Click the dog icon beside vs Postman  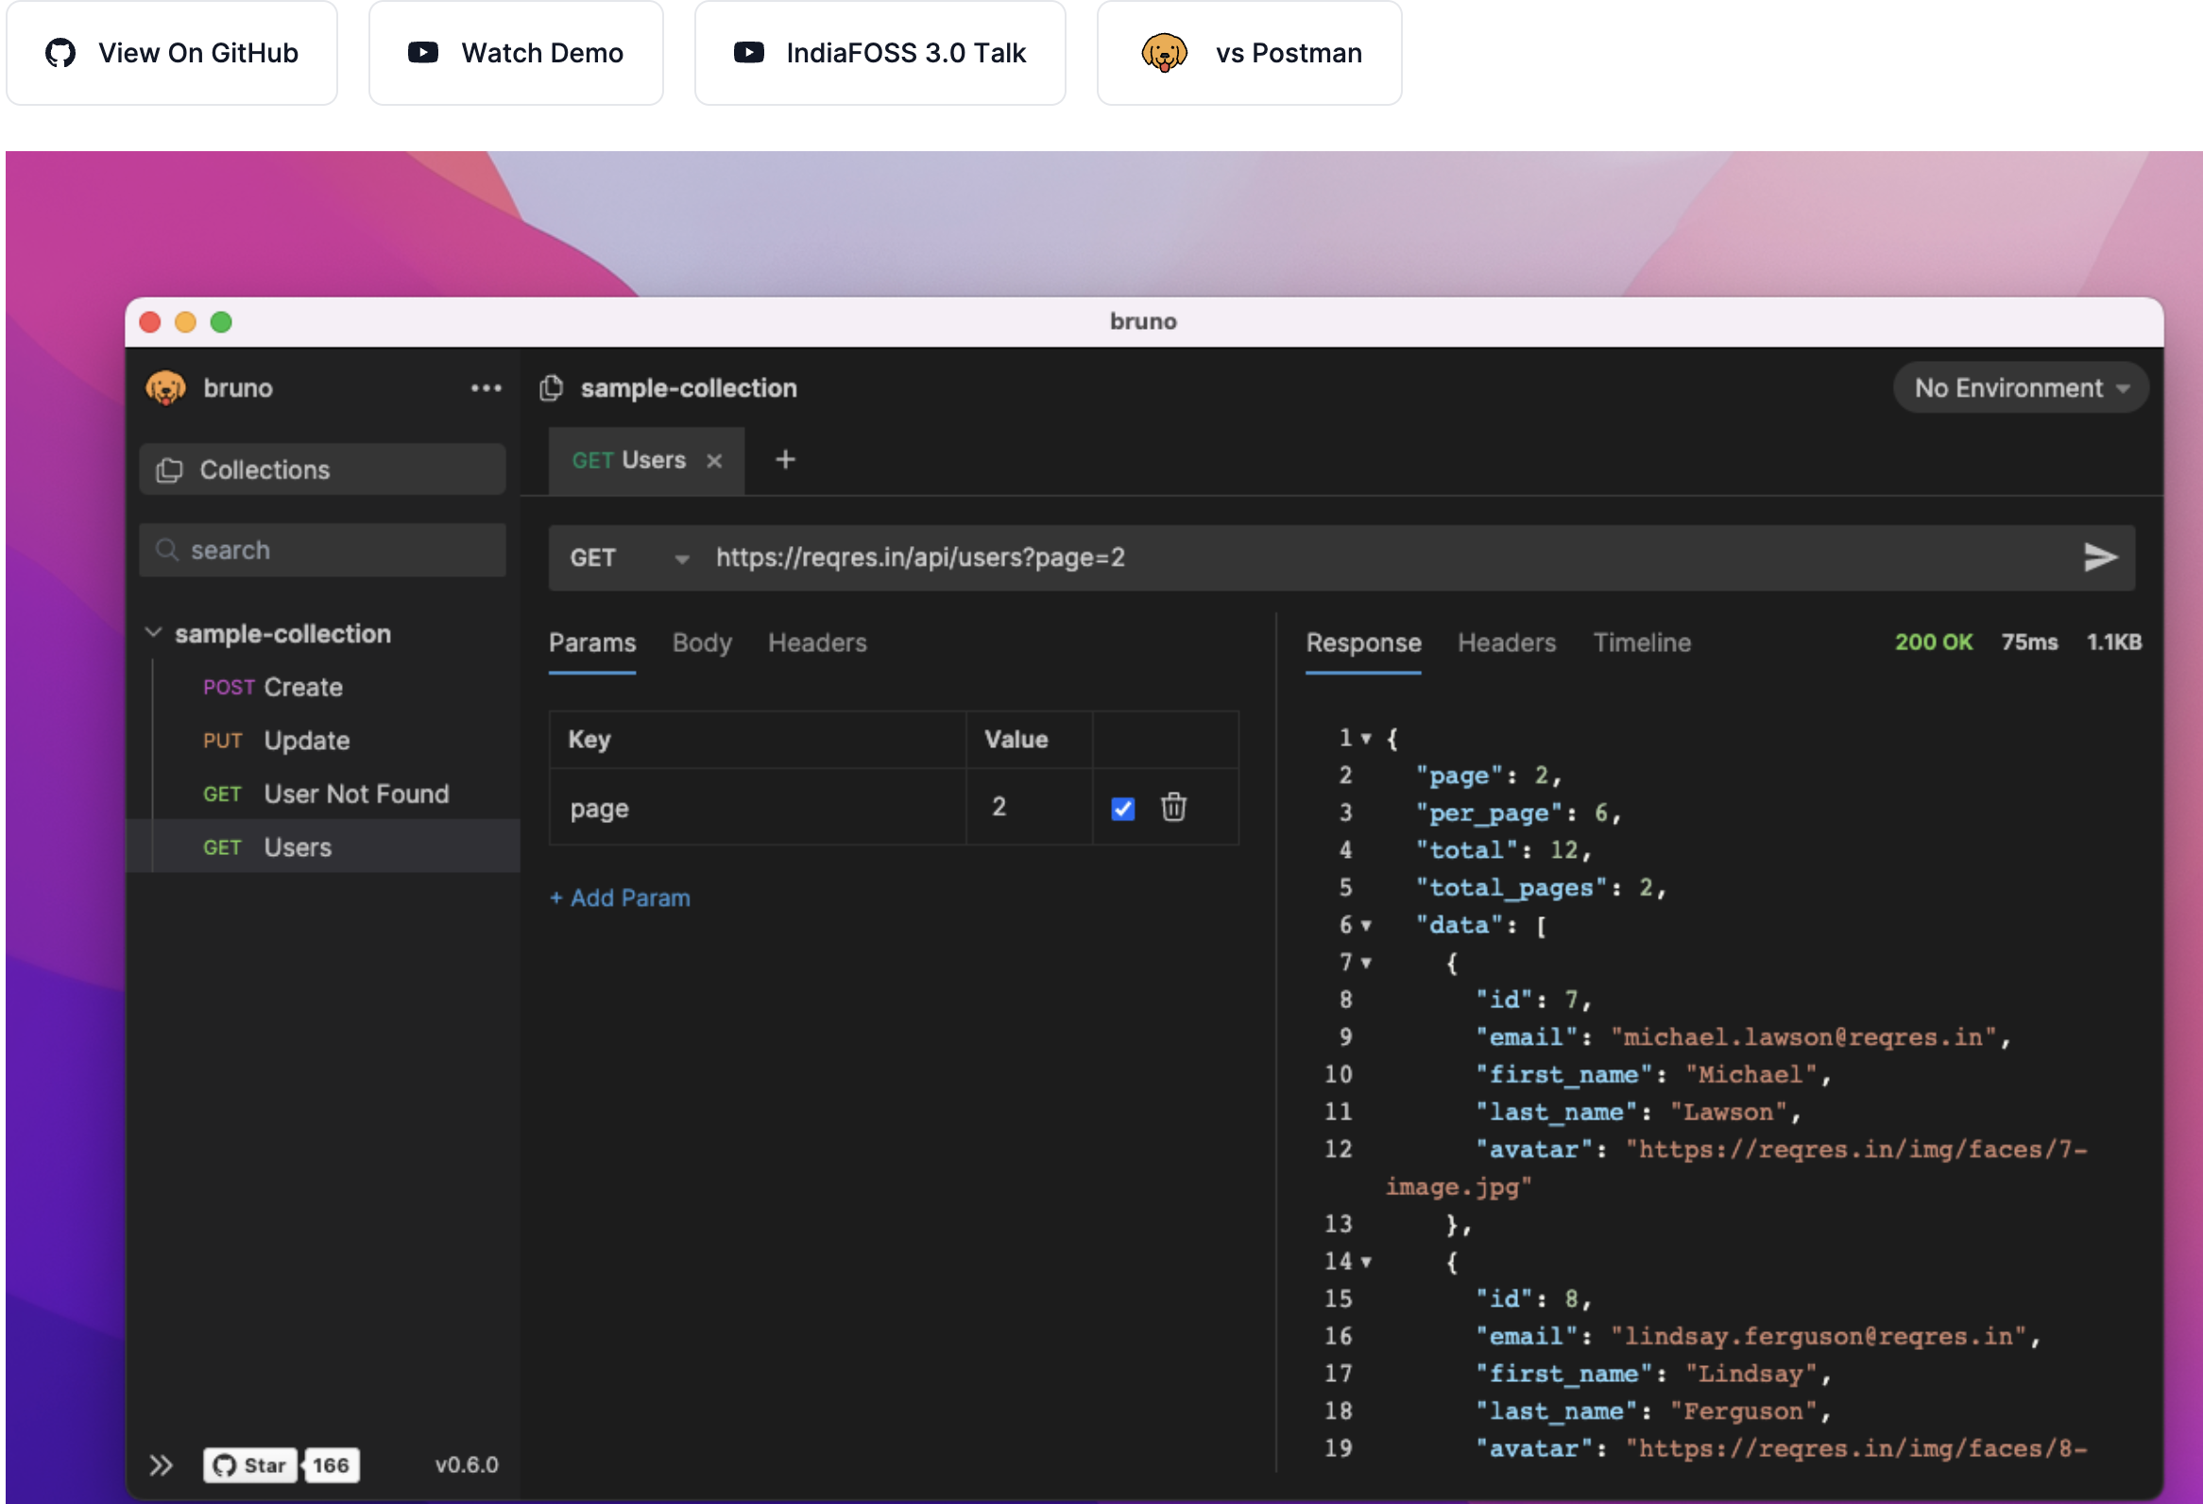1164,53
